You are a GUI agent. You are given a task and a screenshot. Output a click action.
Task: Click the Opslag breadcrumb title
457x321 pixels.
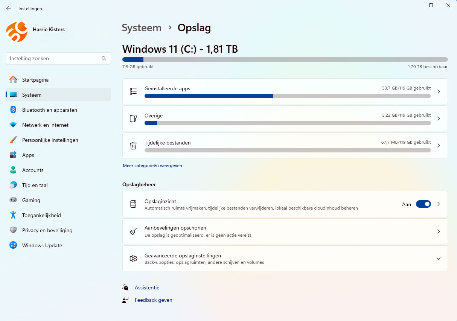pos(194,28)
